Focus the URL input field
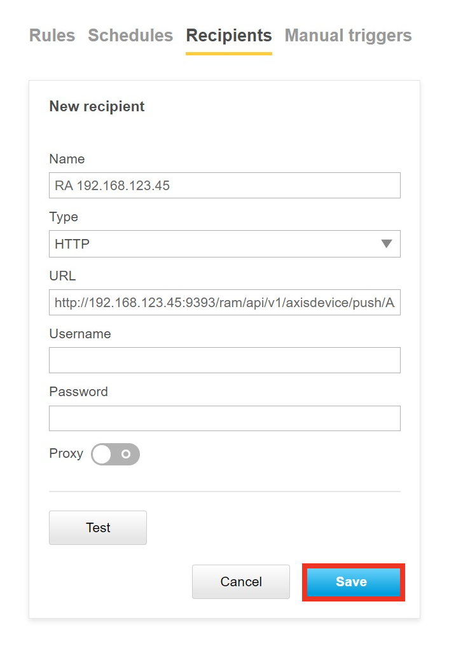The height and width of the screenshot is (646, 456). point(225,303)
